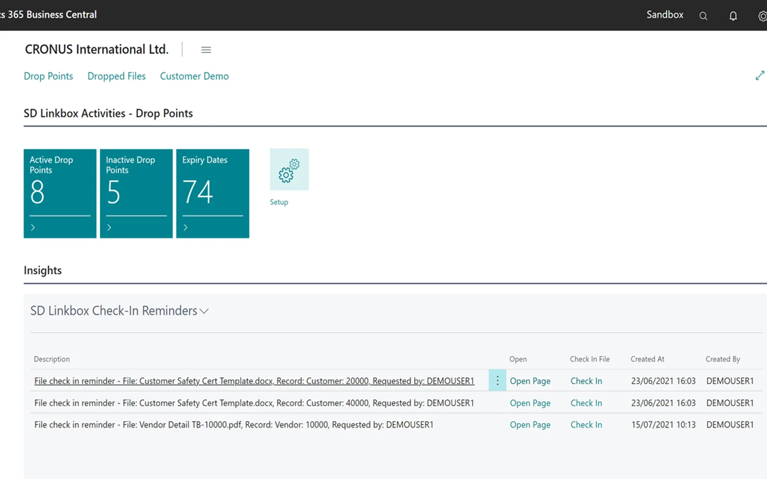Select the Sandbox environment label
Screen dimensions: 767x479
pyautogui.click(x=665, y=14)
